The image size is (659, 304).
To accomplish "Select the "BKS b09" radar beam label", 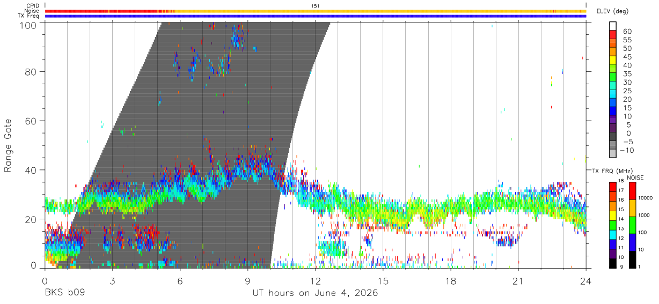I will coord(64,293).
